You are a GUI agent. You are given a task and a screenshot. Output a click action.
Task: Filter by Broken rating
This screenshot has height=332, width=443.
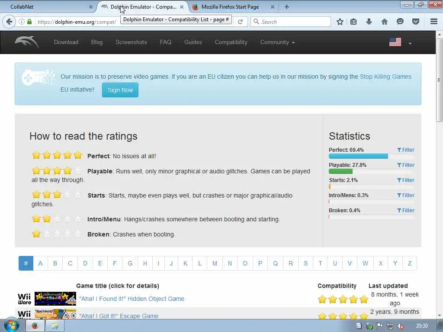tap(406, 211)
